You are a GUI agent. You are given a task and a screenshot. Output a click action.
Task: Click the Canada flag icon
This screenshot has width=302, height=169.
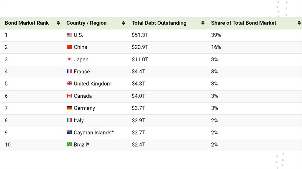(x=69, y=96)
